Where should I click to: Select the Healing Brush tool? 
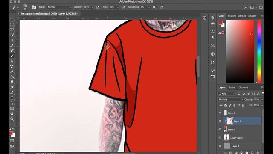[12, 50]
